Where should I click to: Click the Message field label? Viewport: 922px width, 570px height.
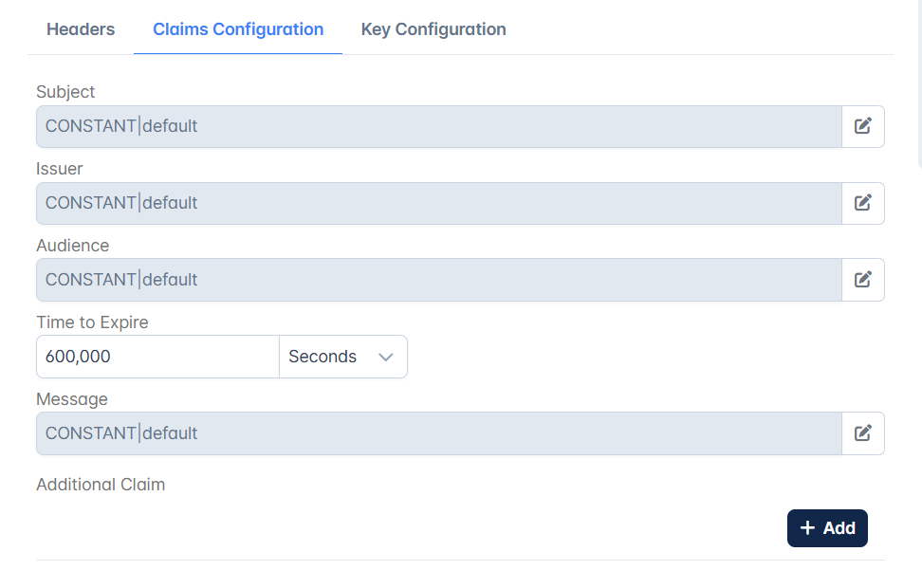(x=72, y=399)
